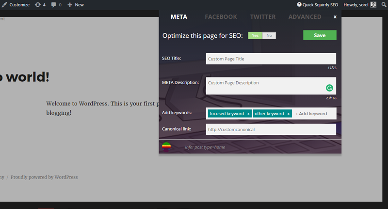
Task: Set SEO optimize toggle to Yes
Action: 255,35
